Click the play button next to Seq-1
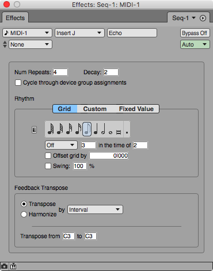This screenshot has height=271, width=213. tap(203, 18)
